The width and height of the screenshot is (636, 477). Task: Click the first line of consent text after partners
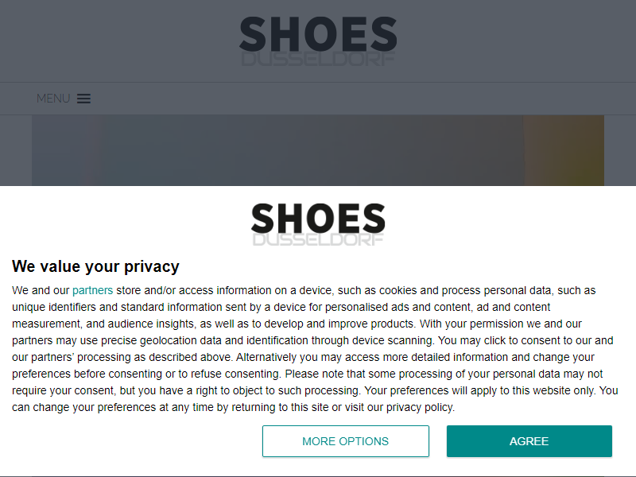[x=355, y=290]
